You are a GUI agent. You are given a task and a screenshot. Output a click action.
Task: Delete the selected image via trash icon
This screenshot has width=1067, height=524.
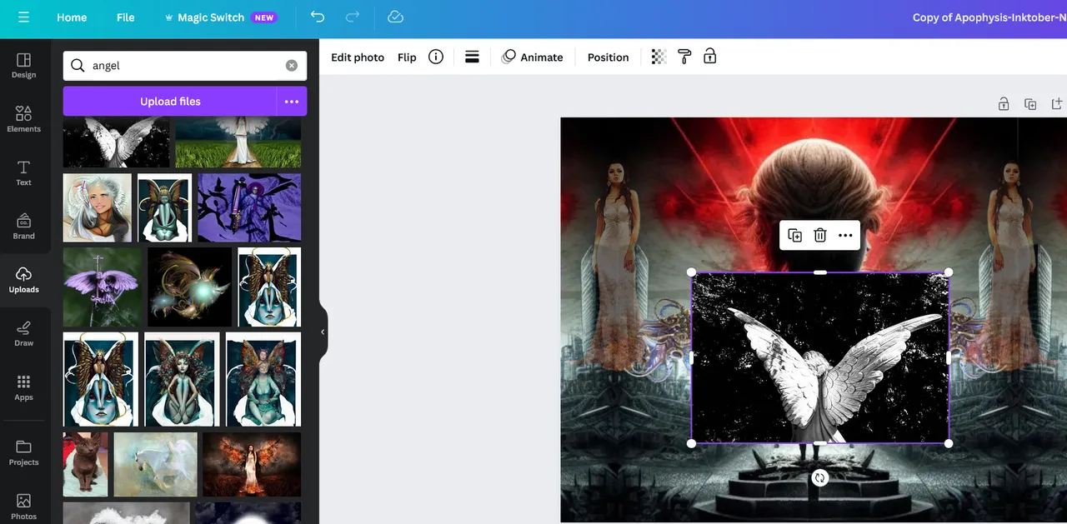pos(820,236)
